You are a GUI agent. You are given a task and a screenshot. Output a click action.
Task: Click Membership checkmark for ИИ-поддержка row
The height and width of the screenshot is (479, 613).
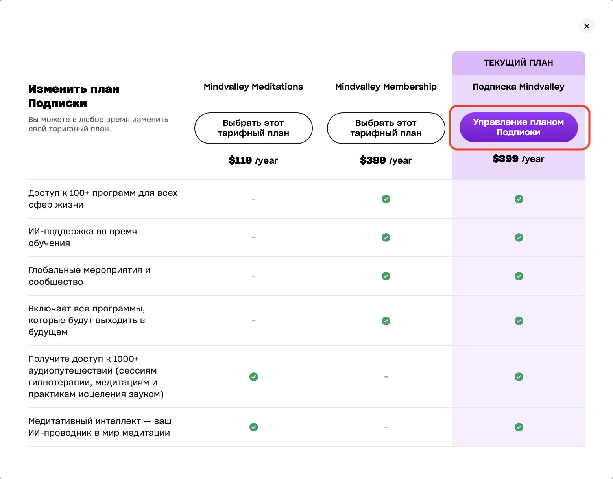click(386, 238)
